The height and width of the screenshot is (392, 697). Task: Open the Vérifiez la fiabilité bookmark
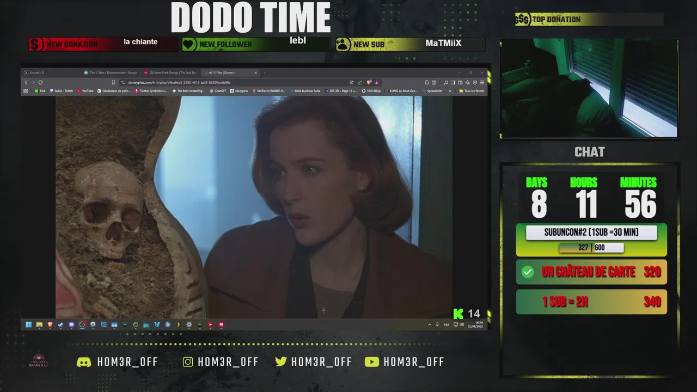pos(268,91)
